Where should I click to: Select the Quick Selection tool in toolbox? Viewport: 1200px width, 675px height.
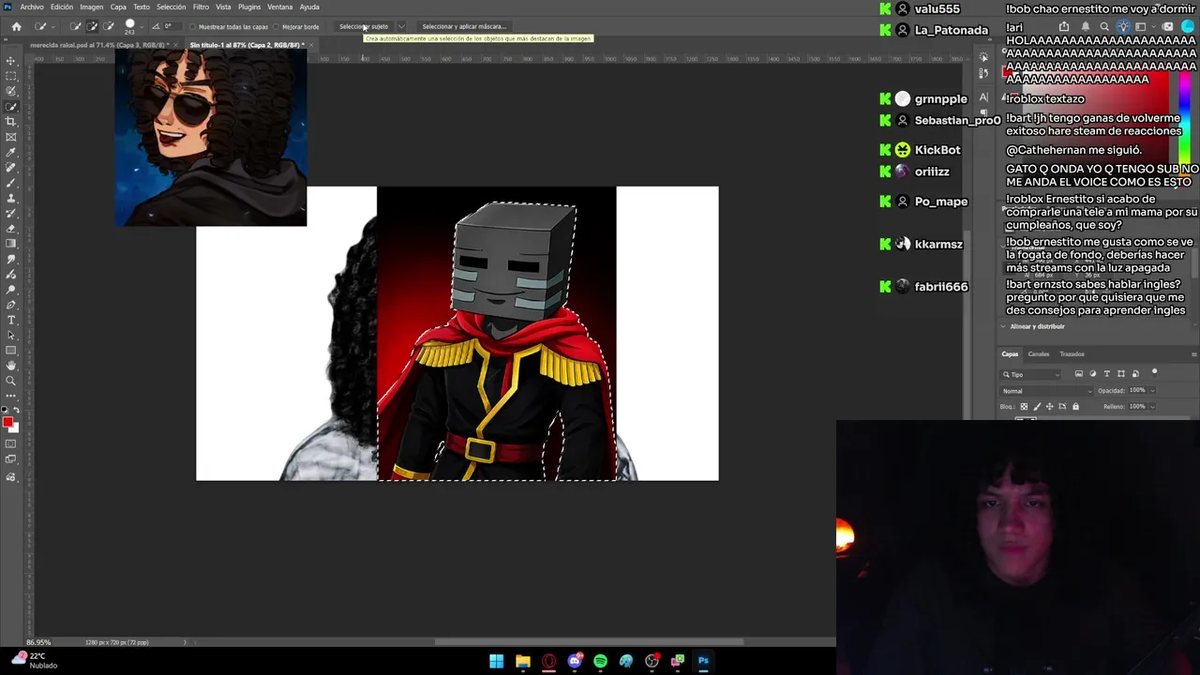point(11,107)
